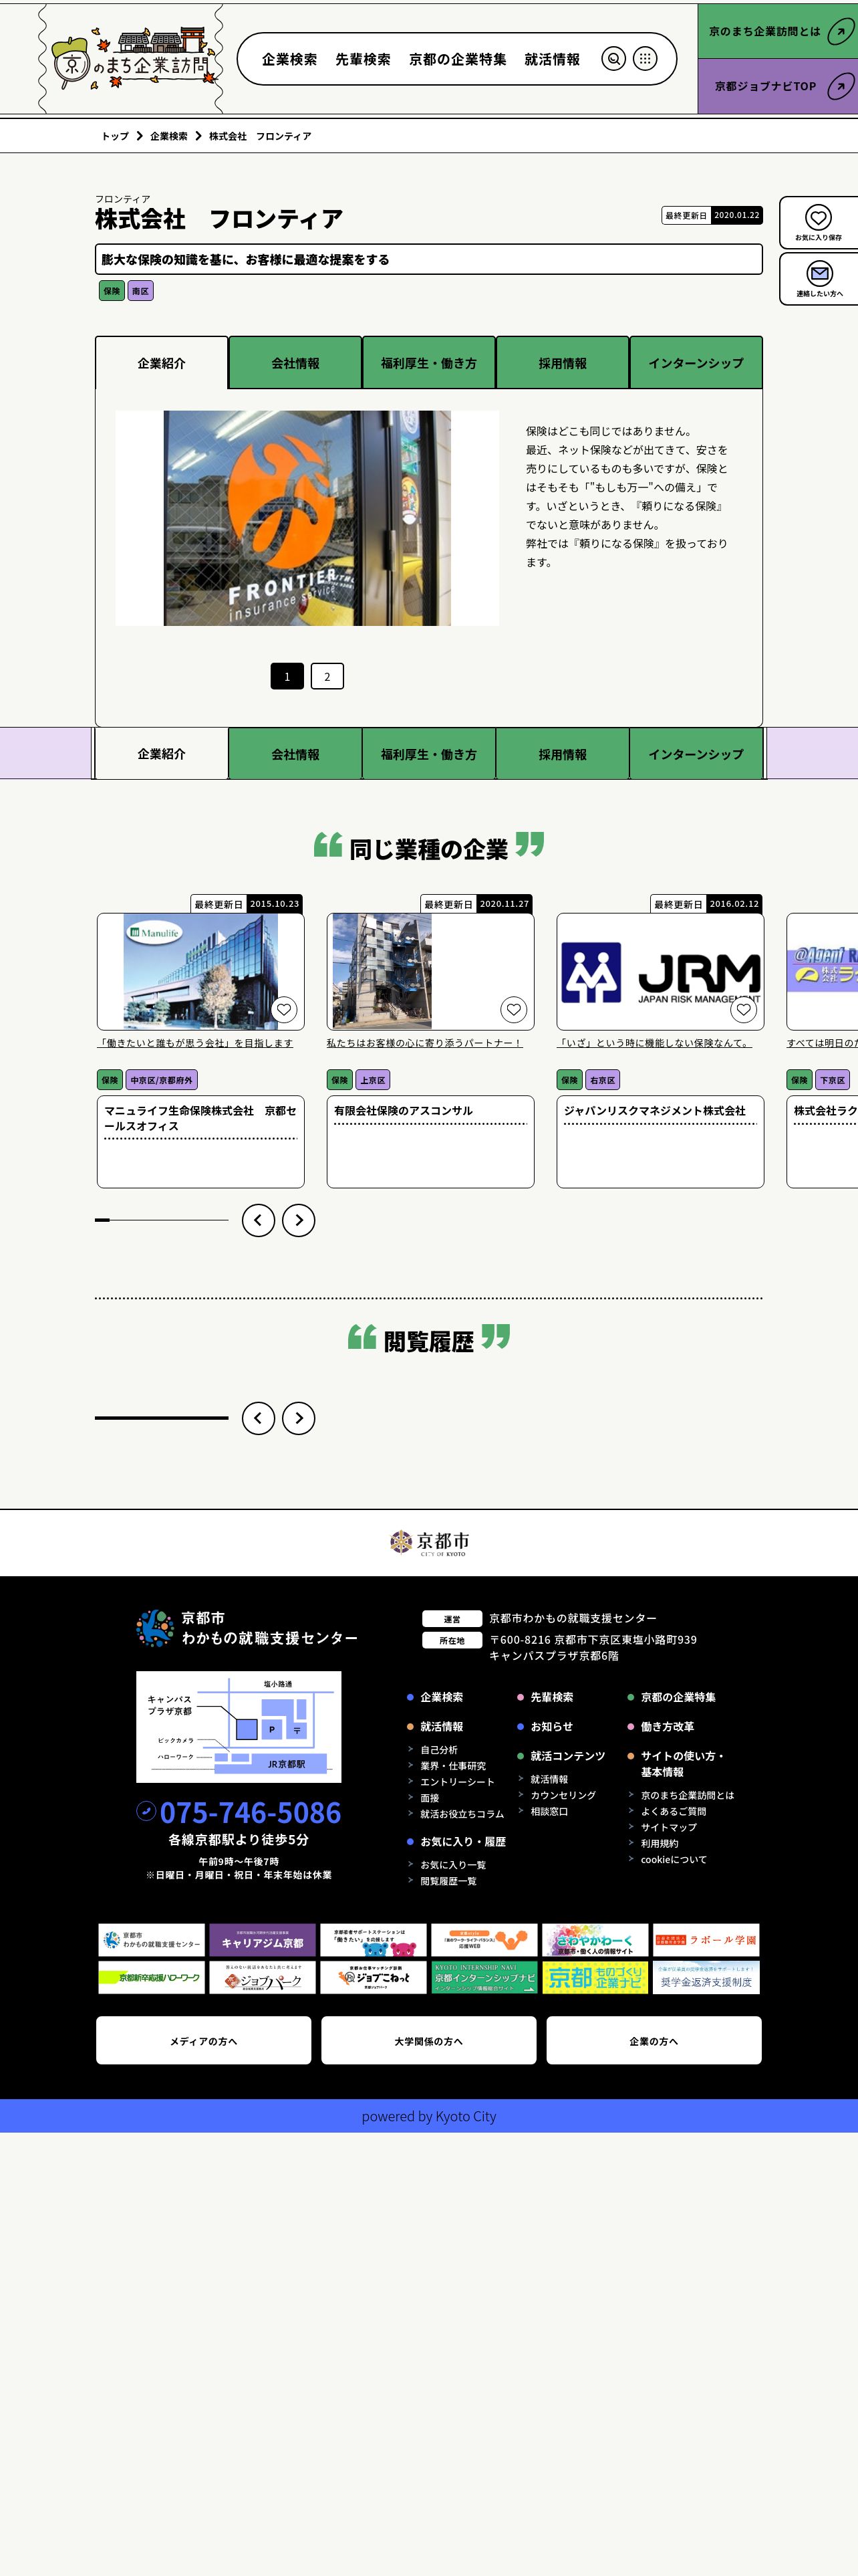858x2576 pixels.
Task: Switch to the インターンシップ tab
Action: (x=696, y=363)
